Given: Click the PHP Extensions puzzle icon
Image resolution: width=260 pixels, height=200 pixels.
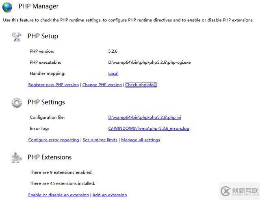Looking at the screenshot, I should [x=17, y=157].
